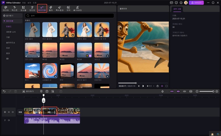Select the 모션 subcategory
221x136 pixels.
(8, 48)
